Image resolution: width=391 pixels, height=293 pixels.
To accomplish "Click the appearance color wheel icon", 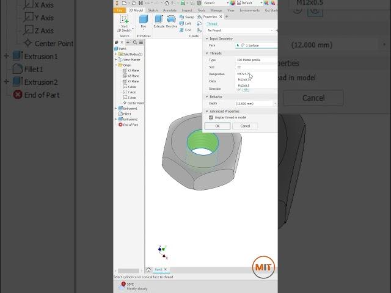I will (x=232, y=3).
